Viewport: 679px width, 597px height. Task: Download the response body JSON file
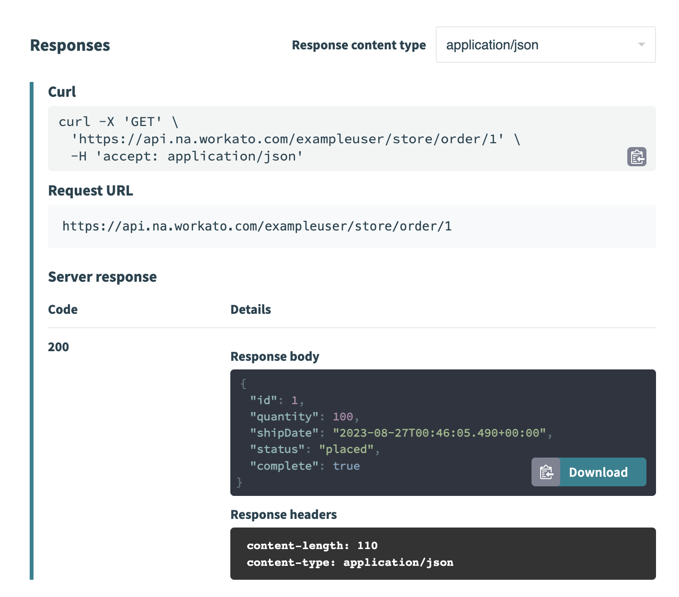598,472
